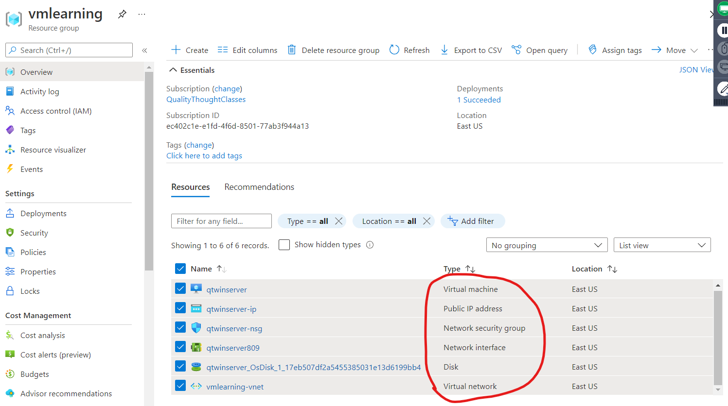Click here to add tags link
Image resolution: width=728 pixels, height=406 pixels.
[x=204, y=156]
